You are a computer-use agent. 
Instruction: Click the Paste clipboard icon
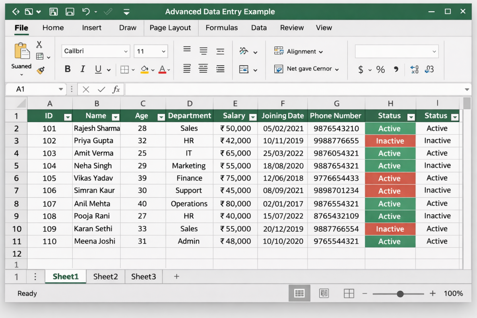click(x=22, y=51)
